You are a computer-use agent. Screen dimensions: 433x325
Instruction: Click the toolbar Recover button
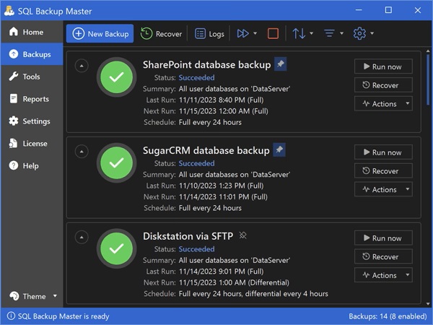pos(161,34)
